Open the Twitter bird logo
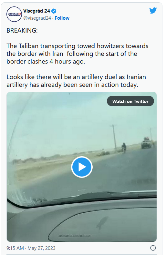Screen dimensions: 165x255 pyautogui.click(x=153, y=11)
